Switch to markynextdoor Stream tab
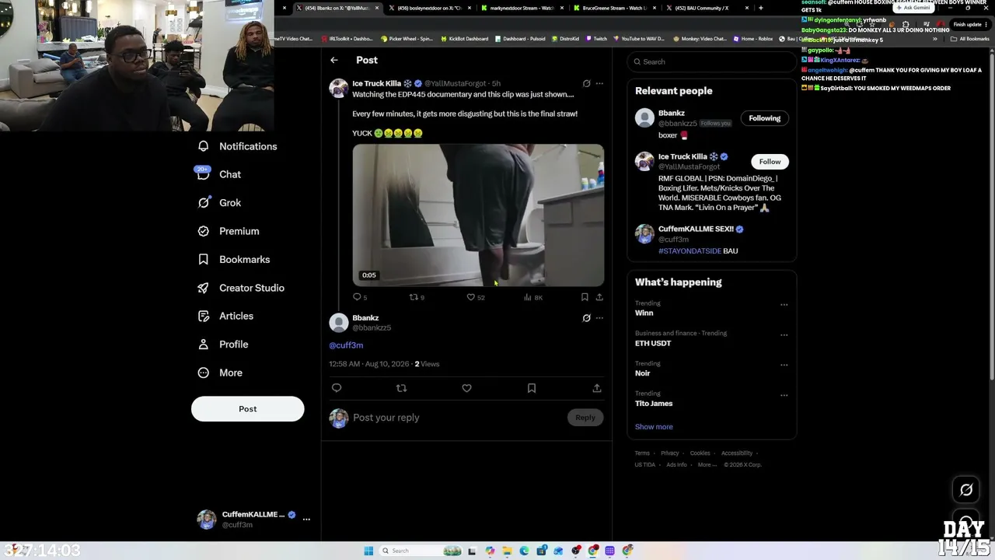The height and width of the screenshot is (560, 995). tap(522, 8)
